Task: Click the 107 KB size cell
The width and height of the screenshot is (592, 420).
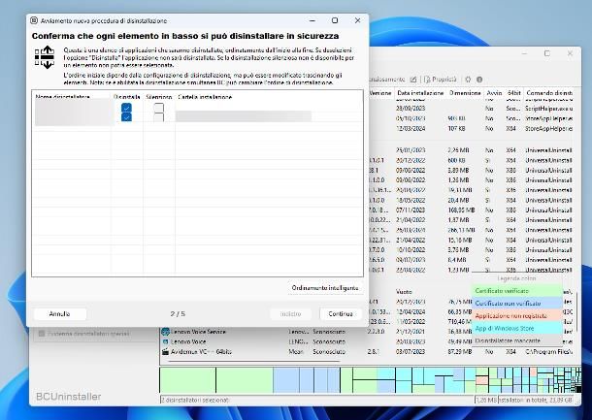Action: pyautogui.click(x=456, y=128)
